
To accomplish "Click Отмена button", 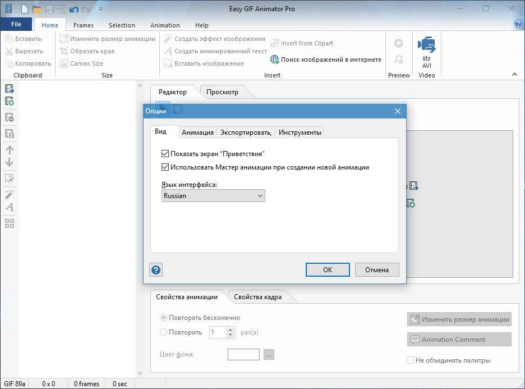I will (x=377, y=270).
